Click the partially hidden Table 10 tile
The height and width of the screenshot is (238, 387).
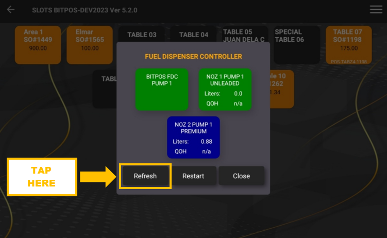(281, 89)
